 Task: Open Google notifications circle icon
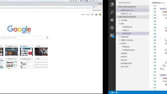(x=96, y=15)
